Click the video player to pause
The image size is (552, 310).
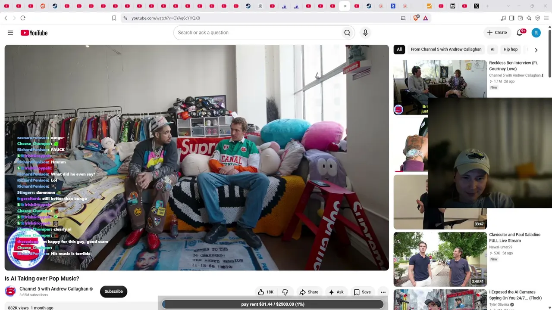tap(197, 158)
